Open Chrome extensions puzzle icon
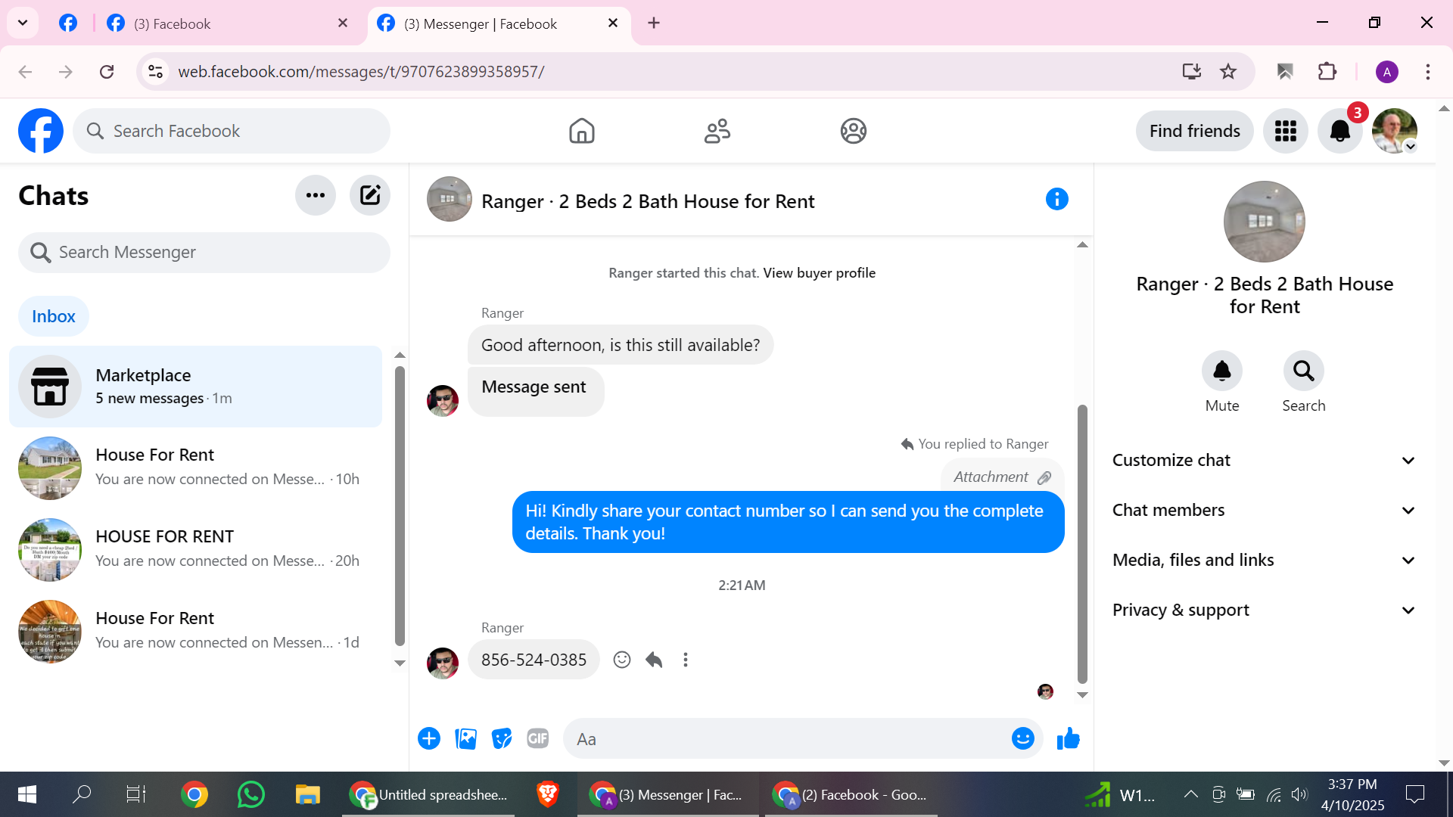Viewport: 1453px width, 817px height. [1327, 72]
